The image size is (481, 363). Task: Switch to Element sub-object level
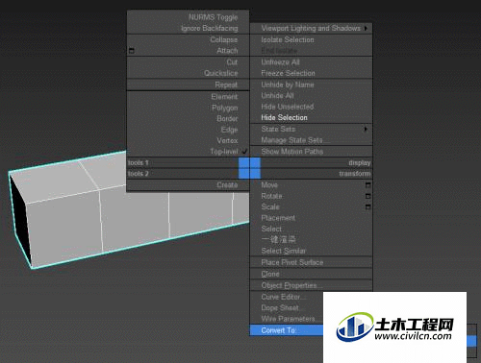[x=224, y=96]
